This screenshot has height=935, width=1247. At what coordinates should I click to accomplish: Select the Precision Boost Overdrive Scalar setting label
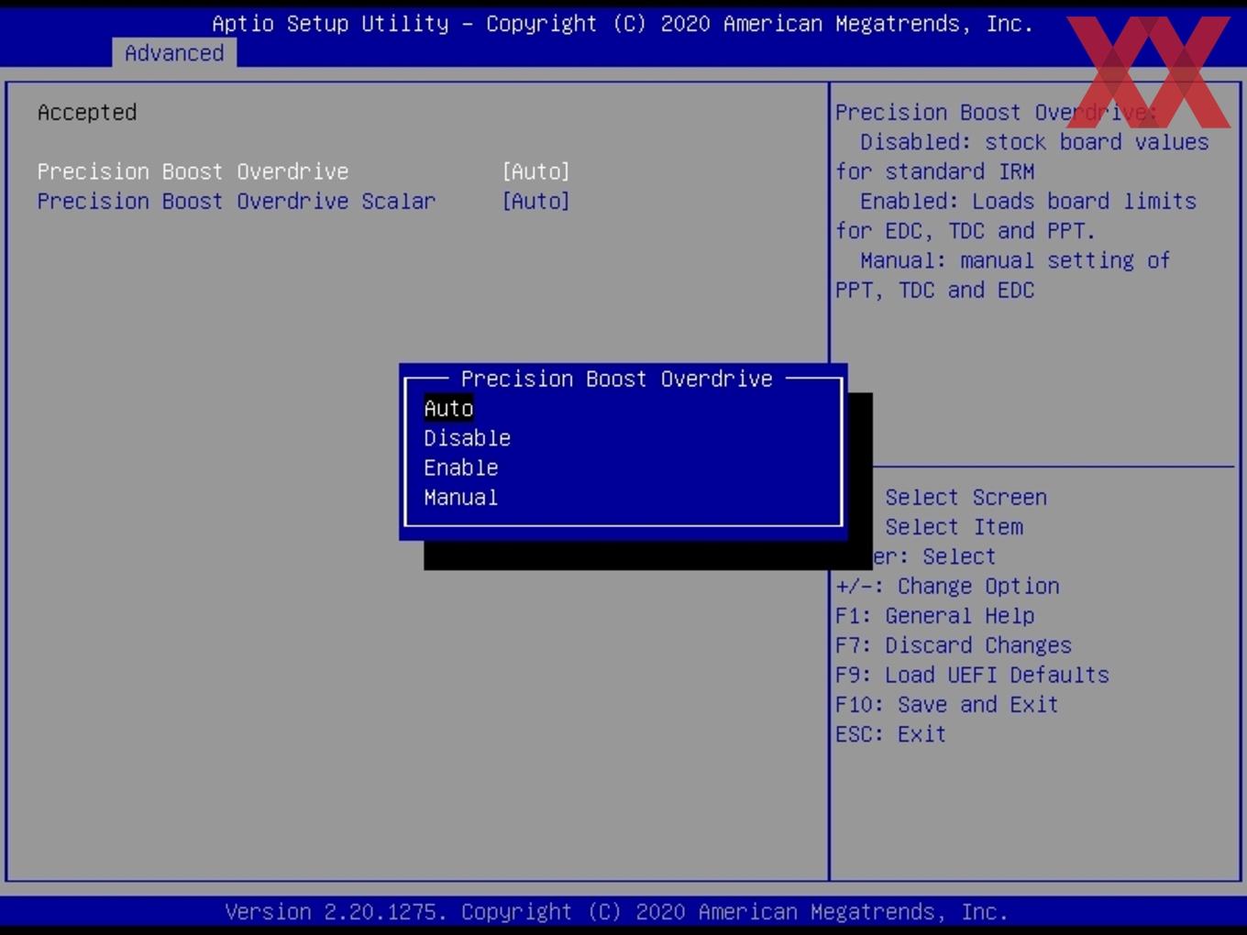point(237,201)
